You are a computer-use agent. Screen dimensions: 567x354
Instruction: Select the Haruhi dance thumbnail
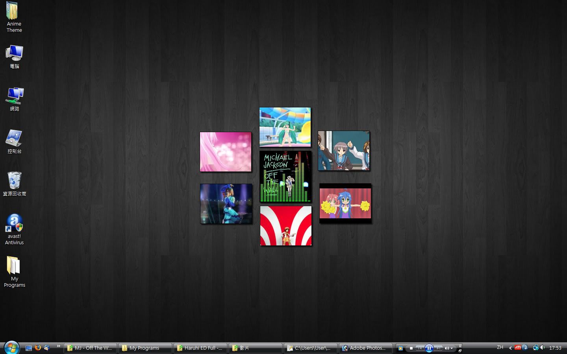pos(344,151)
